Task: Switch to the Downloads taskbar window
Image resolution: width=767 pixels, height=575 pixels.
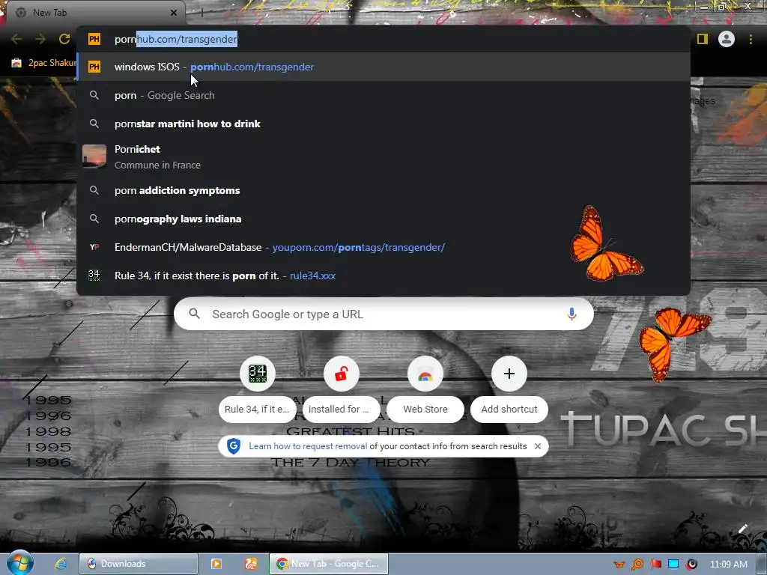Action: click(x=139, y=564)
